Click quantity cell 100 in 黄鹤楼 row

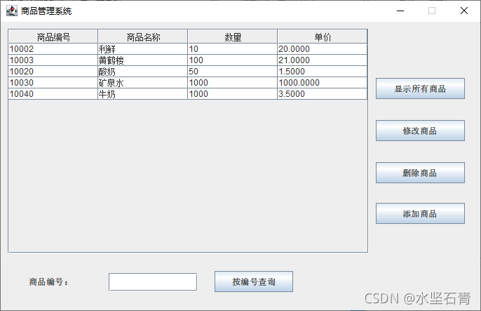point(233,60)
